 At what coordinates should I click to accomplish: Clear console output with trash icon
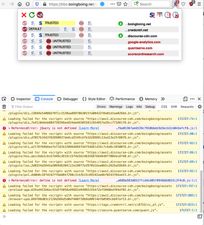pos(4,107)
